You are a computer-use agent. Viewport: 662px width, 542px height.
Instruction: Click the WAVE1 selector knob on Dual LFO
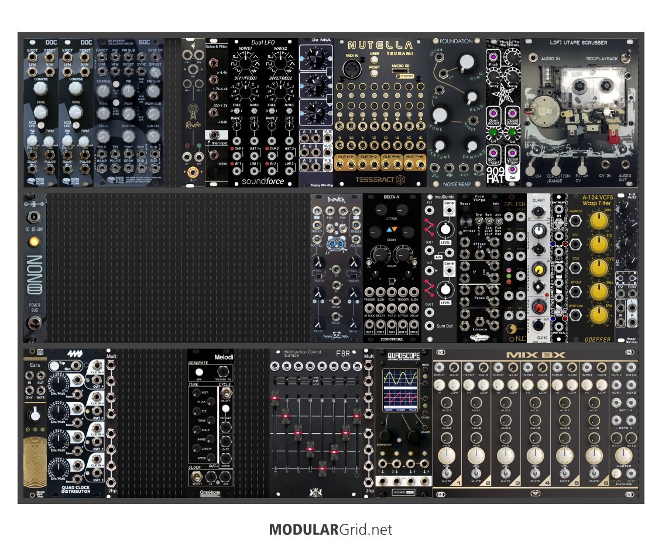(245, 64)
